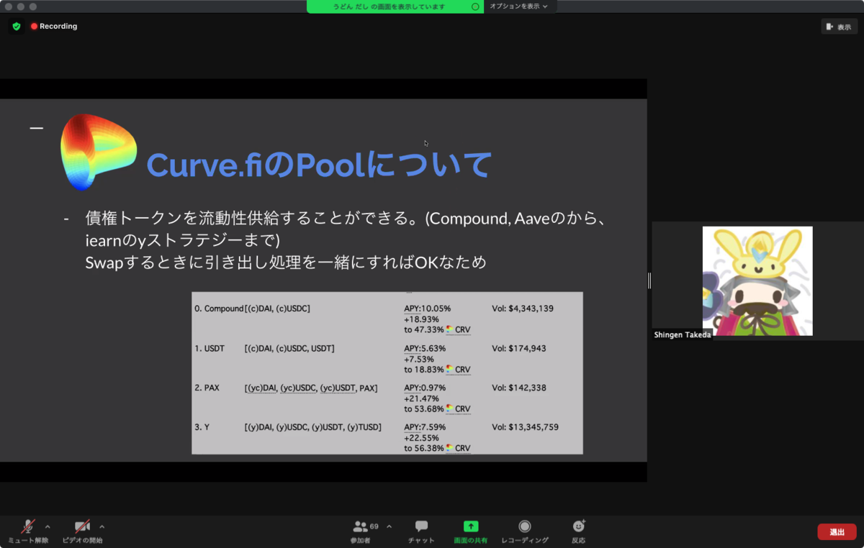This screenshot has width=864, height=548.
Task: Click the '2. PAX' pool row name
Action: (207, 388)
